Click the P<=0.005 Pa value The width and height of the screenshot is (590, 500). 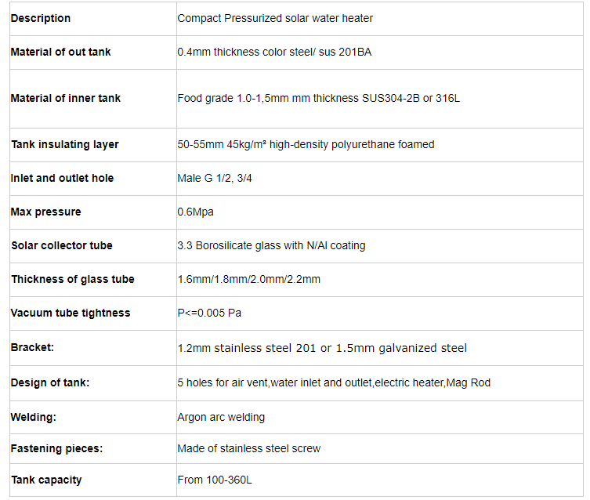(x=209, y=313)
